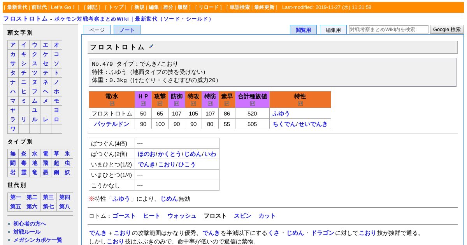Open せいでんき ability link
This screenshot has height=245, width=467.
[x=313, y=124]
